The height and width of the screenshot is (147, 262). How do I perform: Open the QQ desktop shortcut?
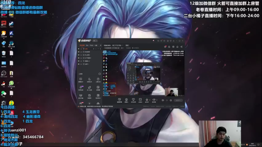(4, 84)
